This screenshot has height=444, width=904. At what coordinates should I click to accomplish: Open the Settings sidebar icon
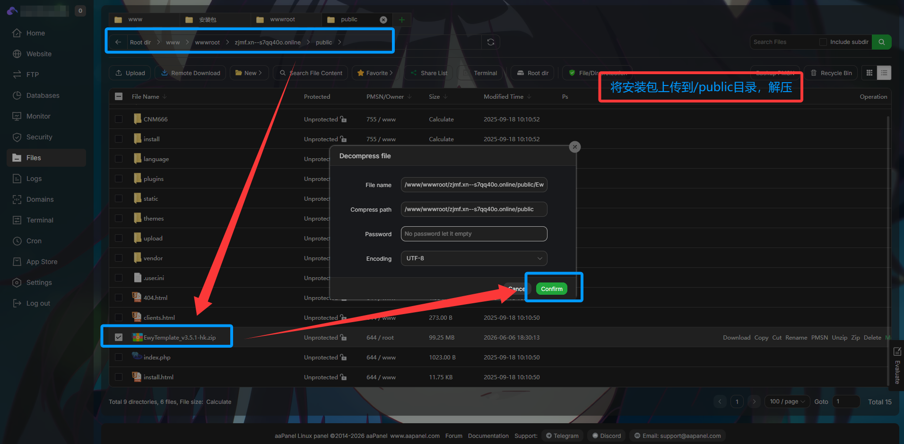point(17,282)
